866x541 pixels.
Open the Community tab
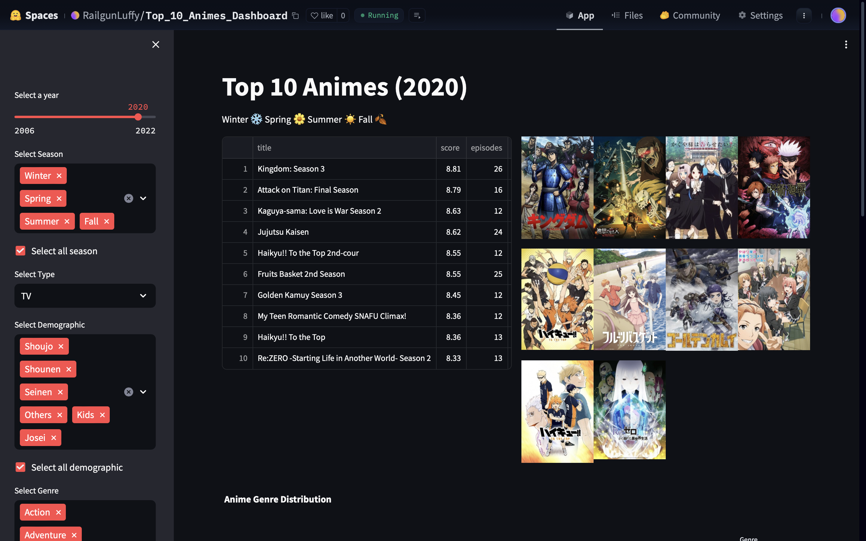point(690,15)
